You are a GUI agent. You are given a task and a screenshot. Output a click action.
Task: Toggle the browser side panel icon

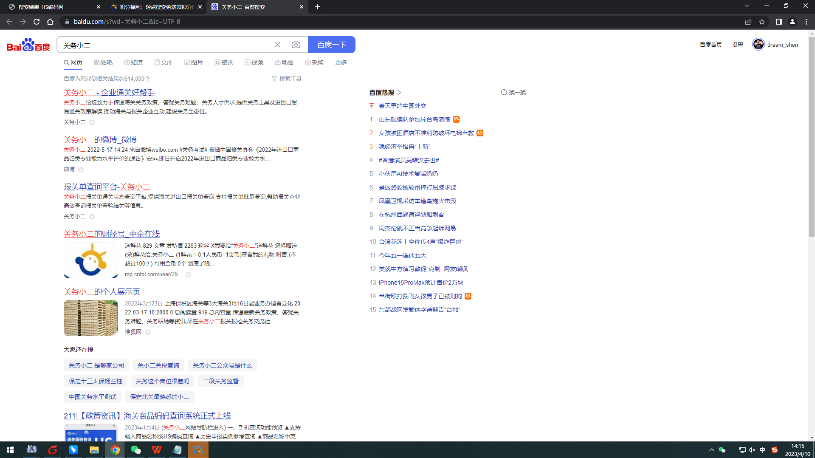pyautogui.click(x=779, y=22)
